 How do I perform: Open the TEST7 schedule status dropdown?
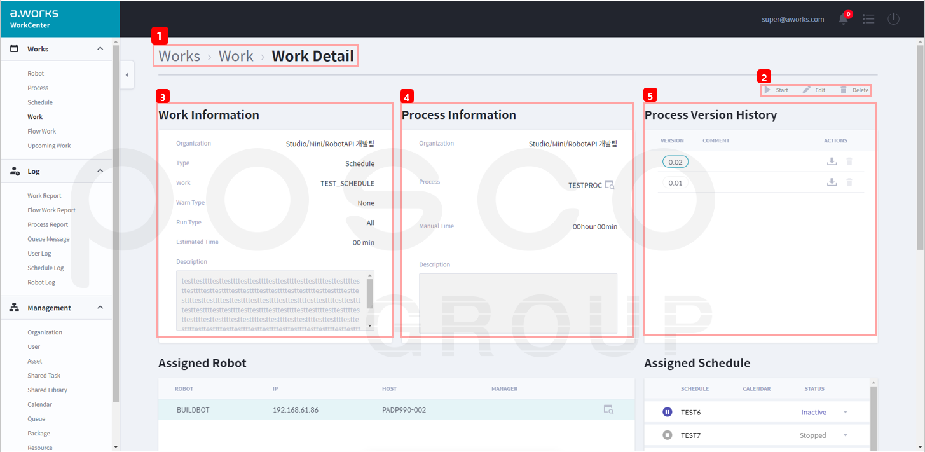846,435
